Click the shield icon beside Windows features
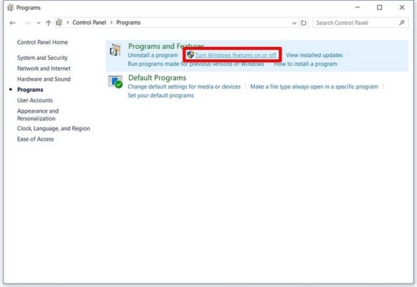Viewport: 417px width, 287px height. tap(190, 54)
